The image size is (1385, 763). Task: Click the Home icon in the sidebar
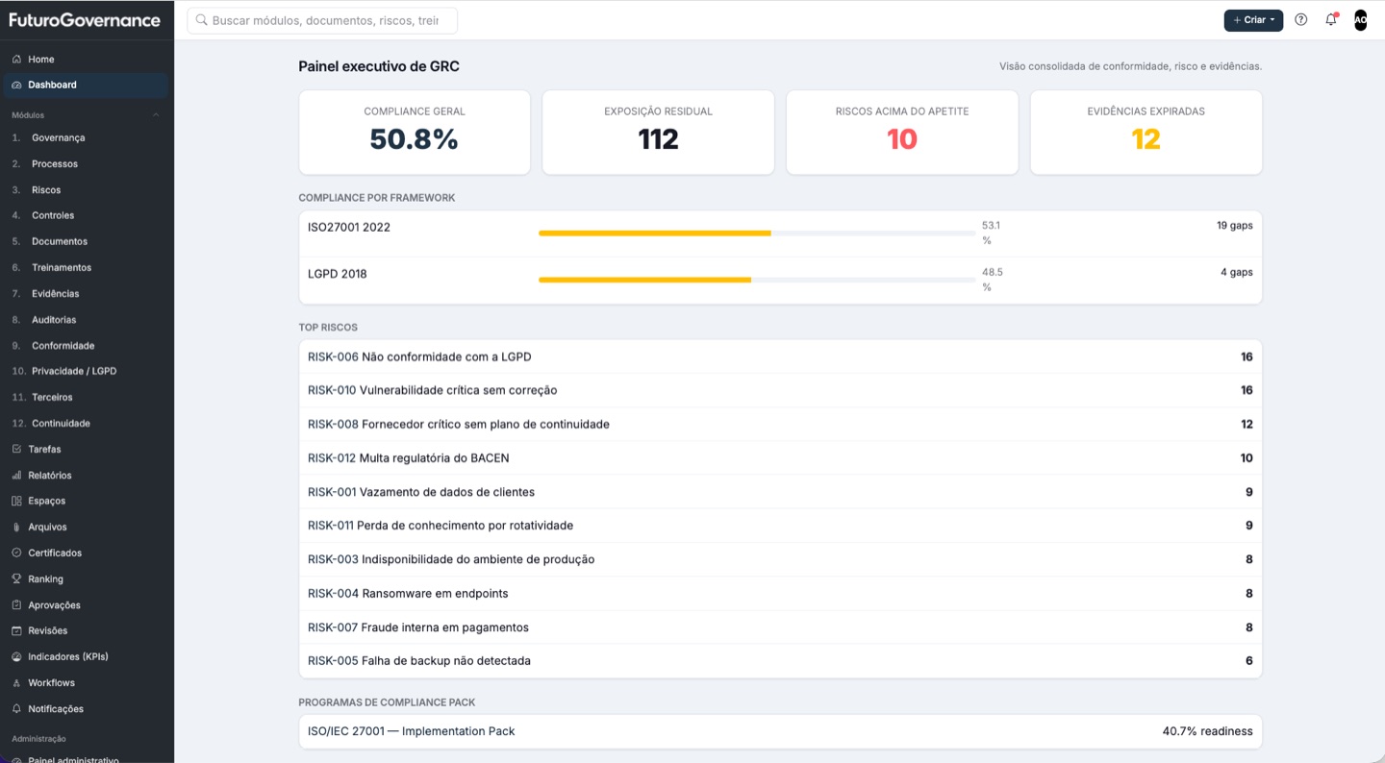pos(16,60)
